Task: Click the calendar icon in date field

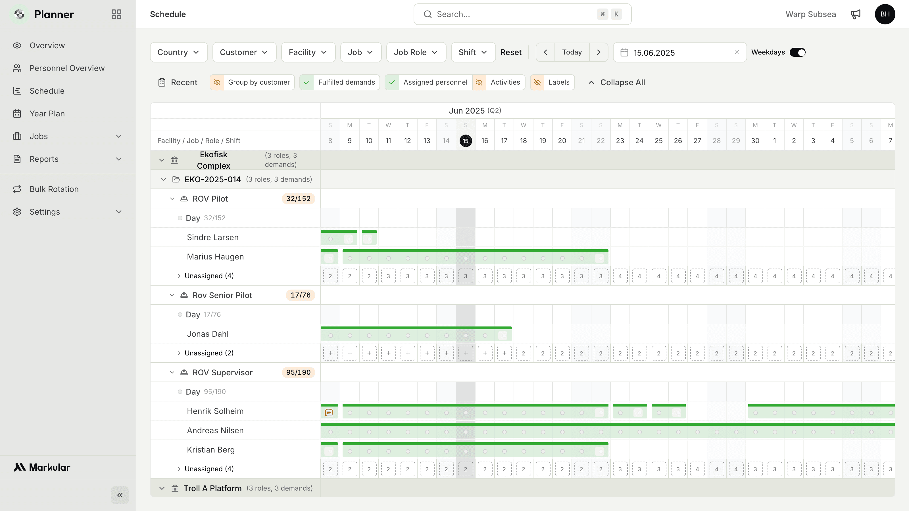Action: coord(624,52)
